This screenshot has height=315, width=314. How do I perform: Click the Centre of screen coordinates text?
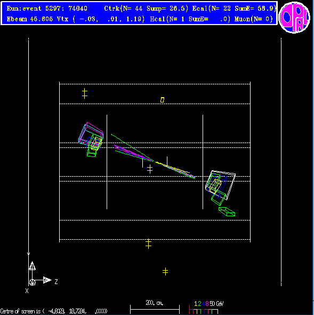pos(54,311)
